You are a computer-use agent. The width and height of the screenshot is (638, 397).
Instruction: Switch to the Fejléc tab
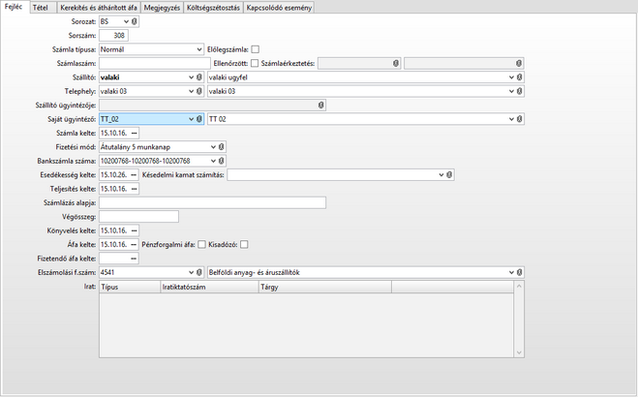pos(14,7)
